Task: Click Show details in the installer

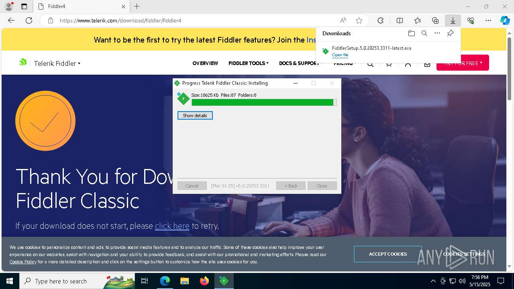Action: [195, 116]
